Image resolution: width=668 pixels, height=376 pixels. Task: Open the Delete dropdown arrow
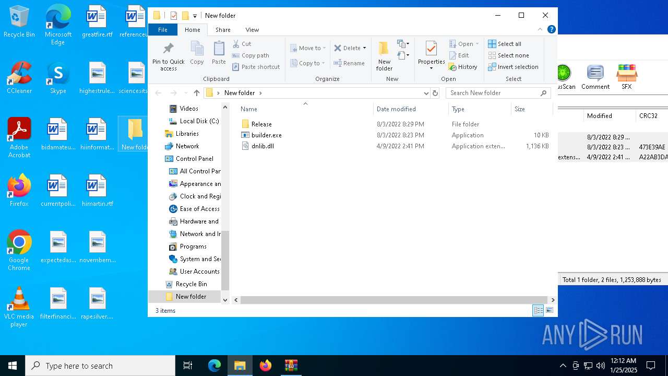pos(364,48)
